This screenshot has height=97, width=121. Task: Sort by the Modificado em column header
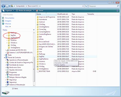tap(64, 14)
